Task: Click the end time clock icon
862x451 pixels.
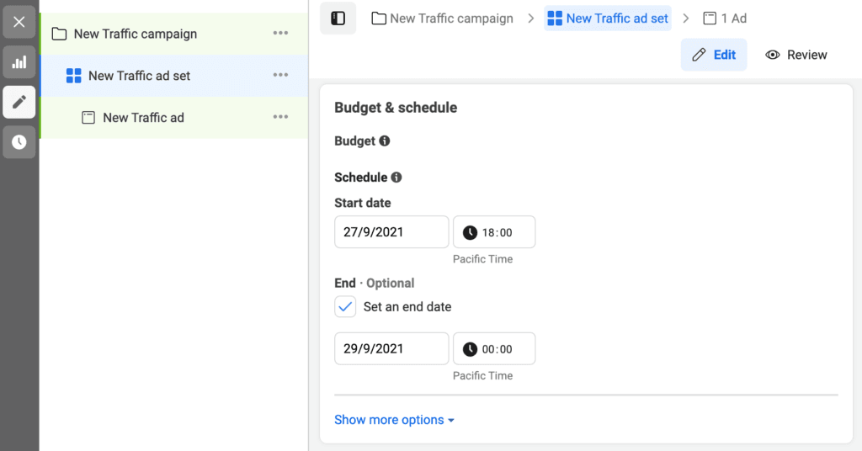Action: [470, 349]
